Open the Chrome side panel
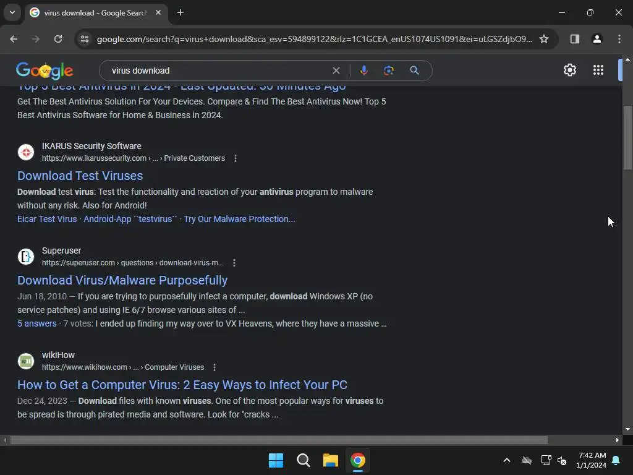This screenshot has height=475, width=633. click(x=574, y=39)
